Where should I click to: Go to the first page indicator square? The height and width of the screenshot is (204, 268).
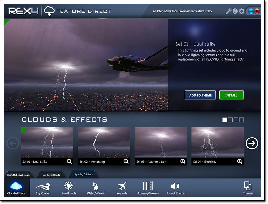point(225,120)
